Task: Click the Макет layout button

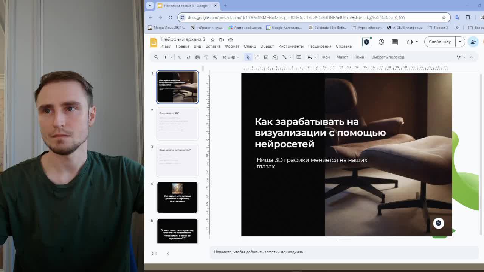Action: click(342, 57)
